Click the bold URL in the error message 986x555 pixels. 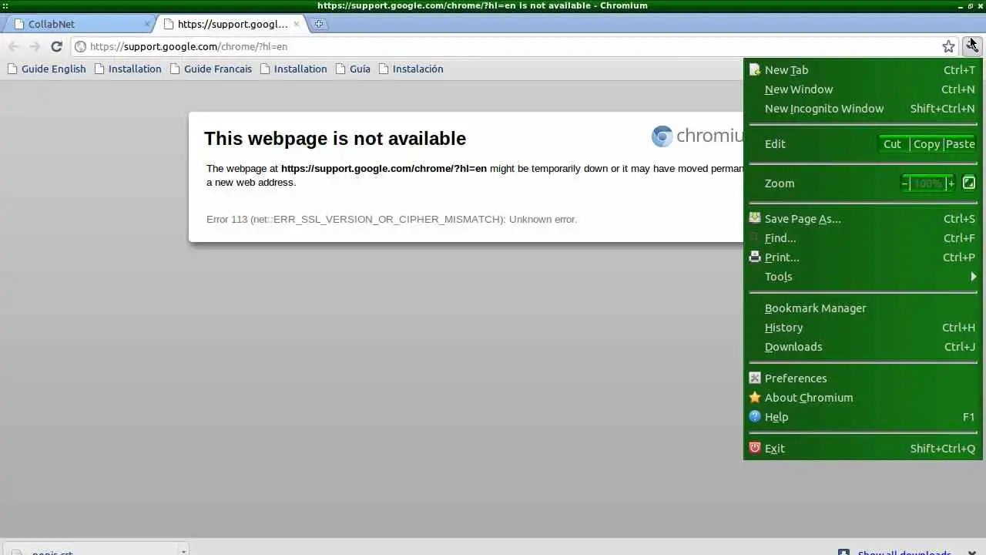(x=384, y=169)
